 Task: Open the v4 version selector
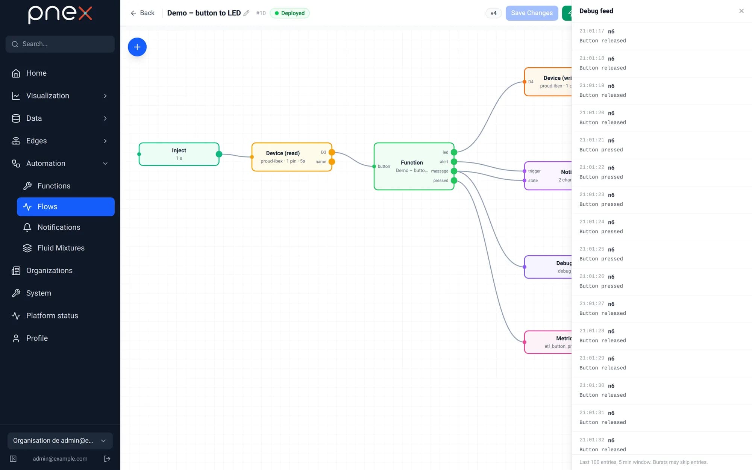coord(493,13)
